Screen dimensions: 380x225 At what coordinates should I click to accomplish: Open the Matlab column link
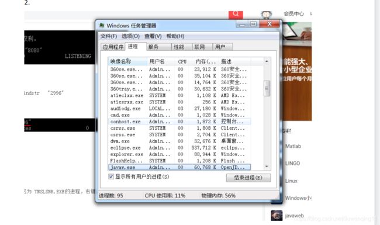tap(293, 146)
